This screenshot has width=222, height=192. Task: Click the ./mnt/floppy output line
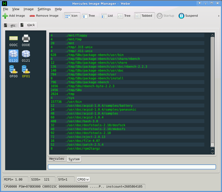point(127,35)
